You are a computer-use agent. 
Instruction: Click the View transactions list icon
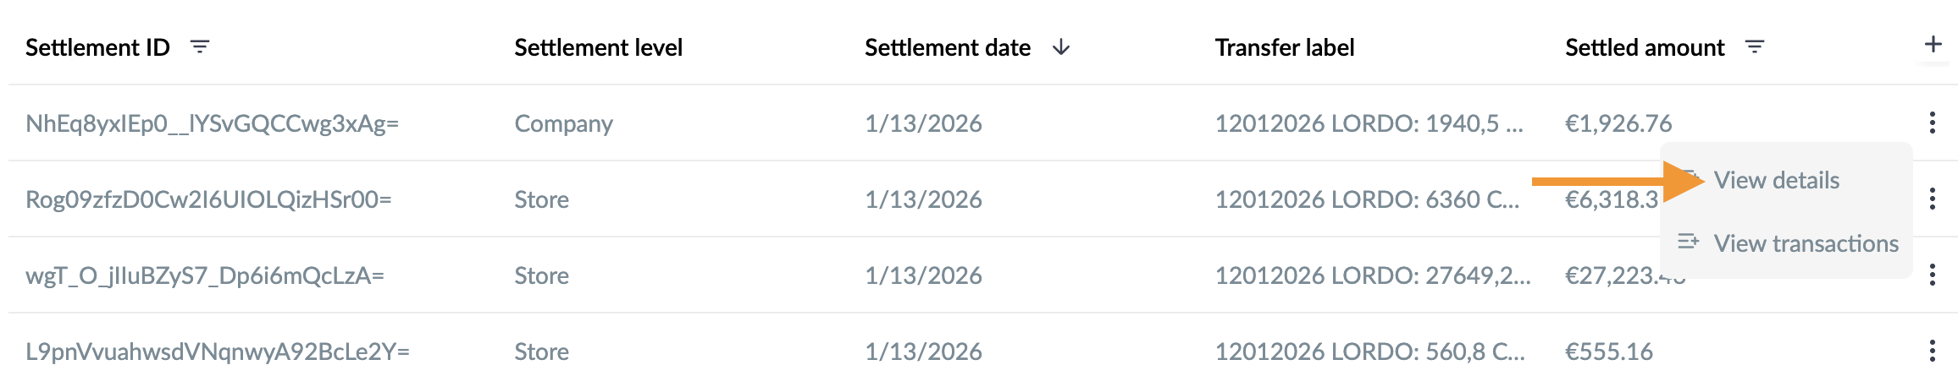click(1688, 242)
